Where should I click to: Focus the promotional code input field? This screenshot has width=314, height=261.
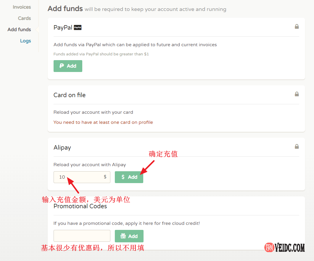tap(82, 236)
